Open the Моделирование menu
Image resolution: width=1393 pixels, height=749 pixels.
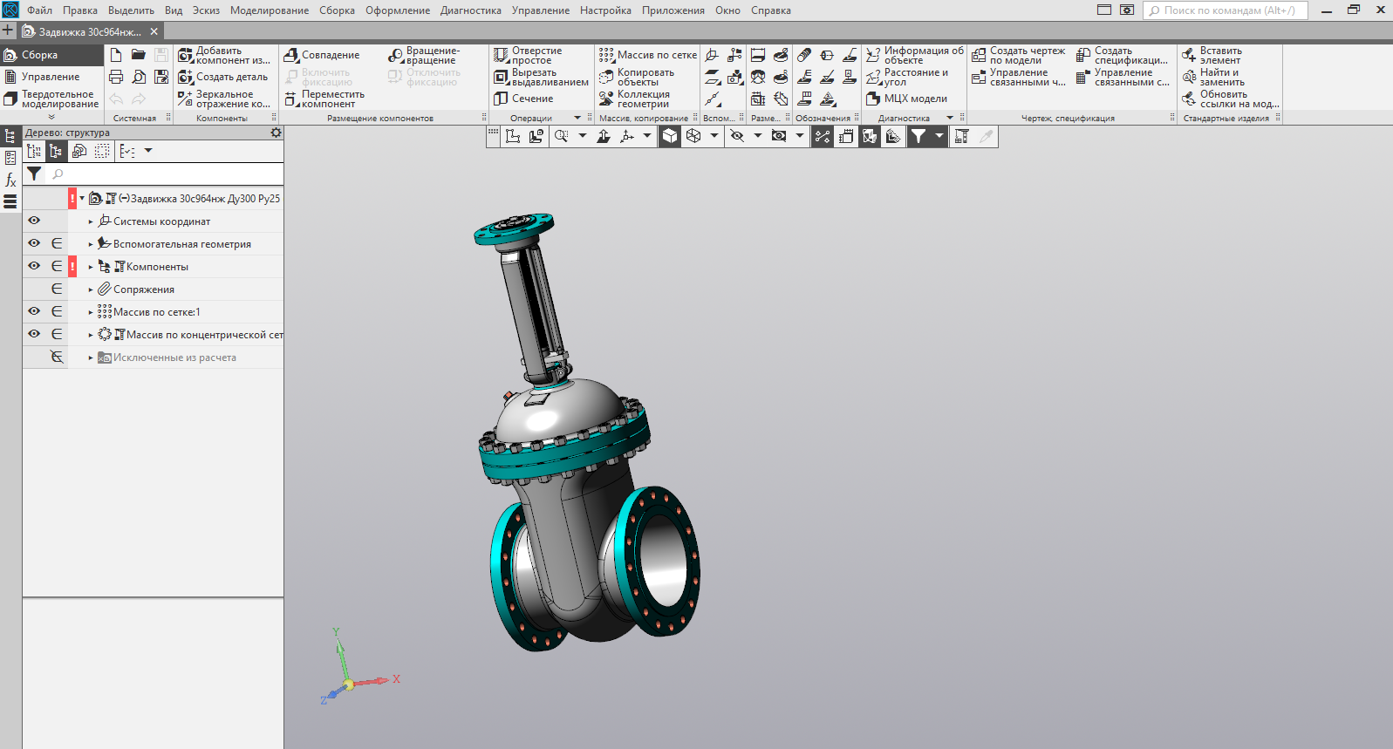tap(270, 10)
